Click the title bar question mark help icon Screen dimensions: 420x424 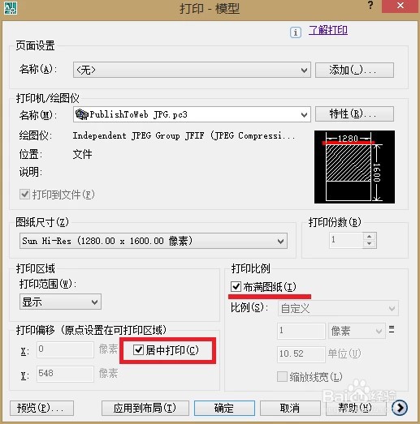[x=370, y=5]
